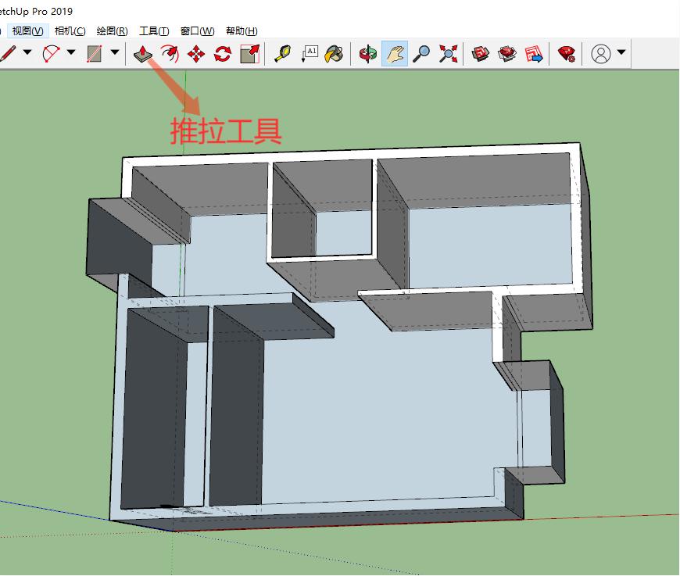Toggle the Pan hand tool off

[x=395, y=54]
